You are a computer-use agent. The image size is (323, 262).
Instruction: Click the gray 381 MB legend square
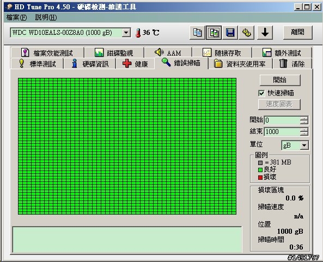tap(260, 163)
